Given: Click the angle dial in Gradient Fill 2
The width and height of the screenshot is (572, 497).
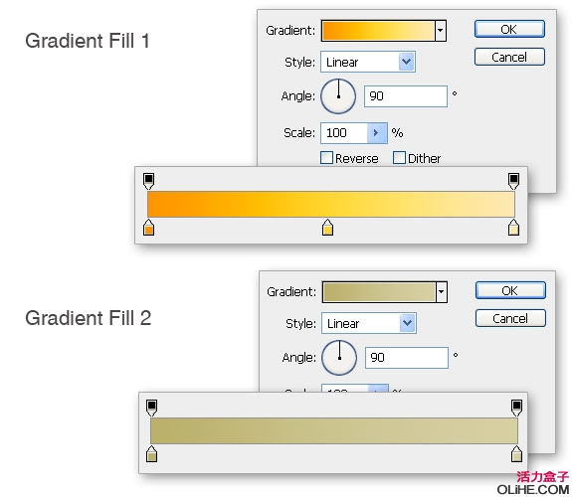Looking at the screenshot, I should click(x=339, y=358).
